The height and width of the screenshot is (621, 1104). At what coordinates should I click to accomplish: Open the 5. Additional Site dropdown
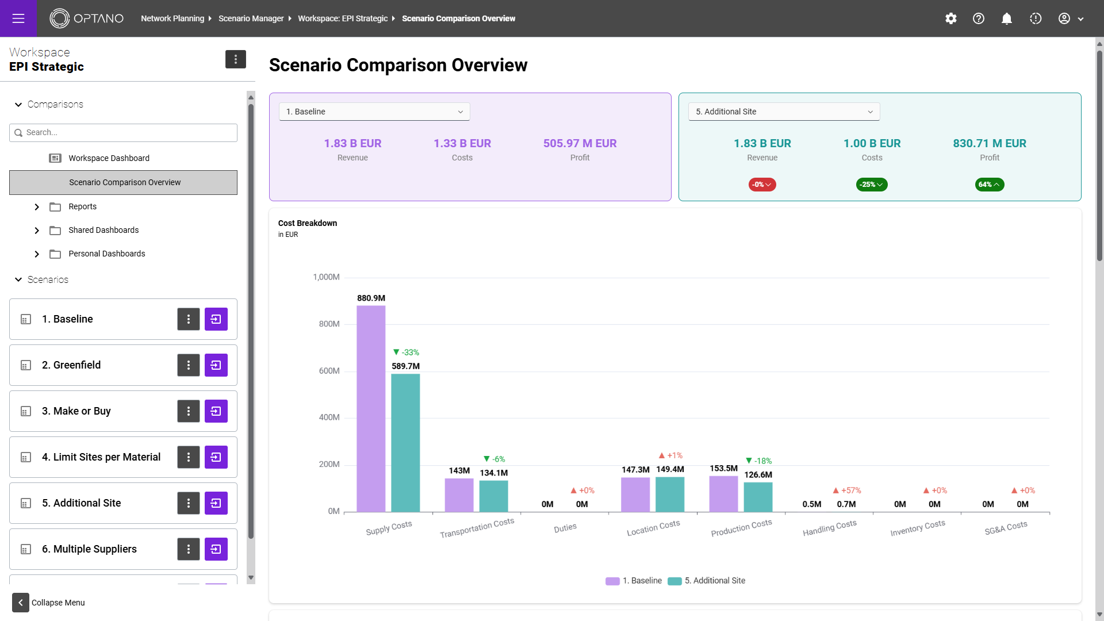point(784,112)
